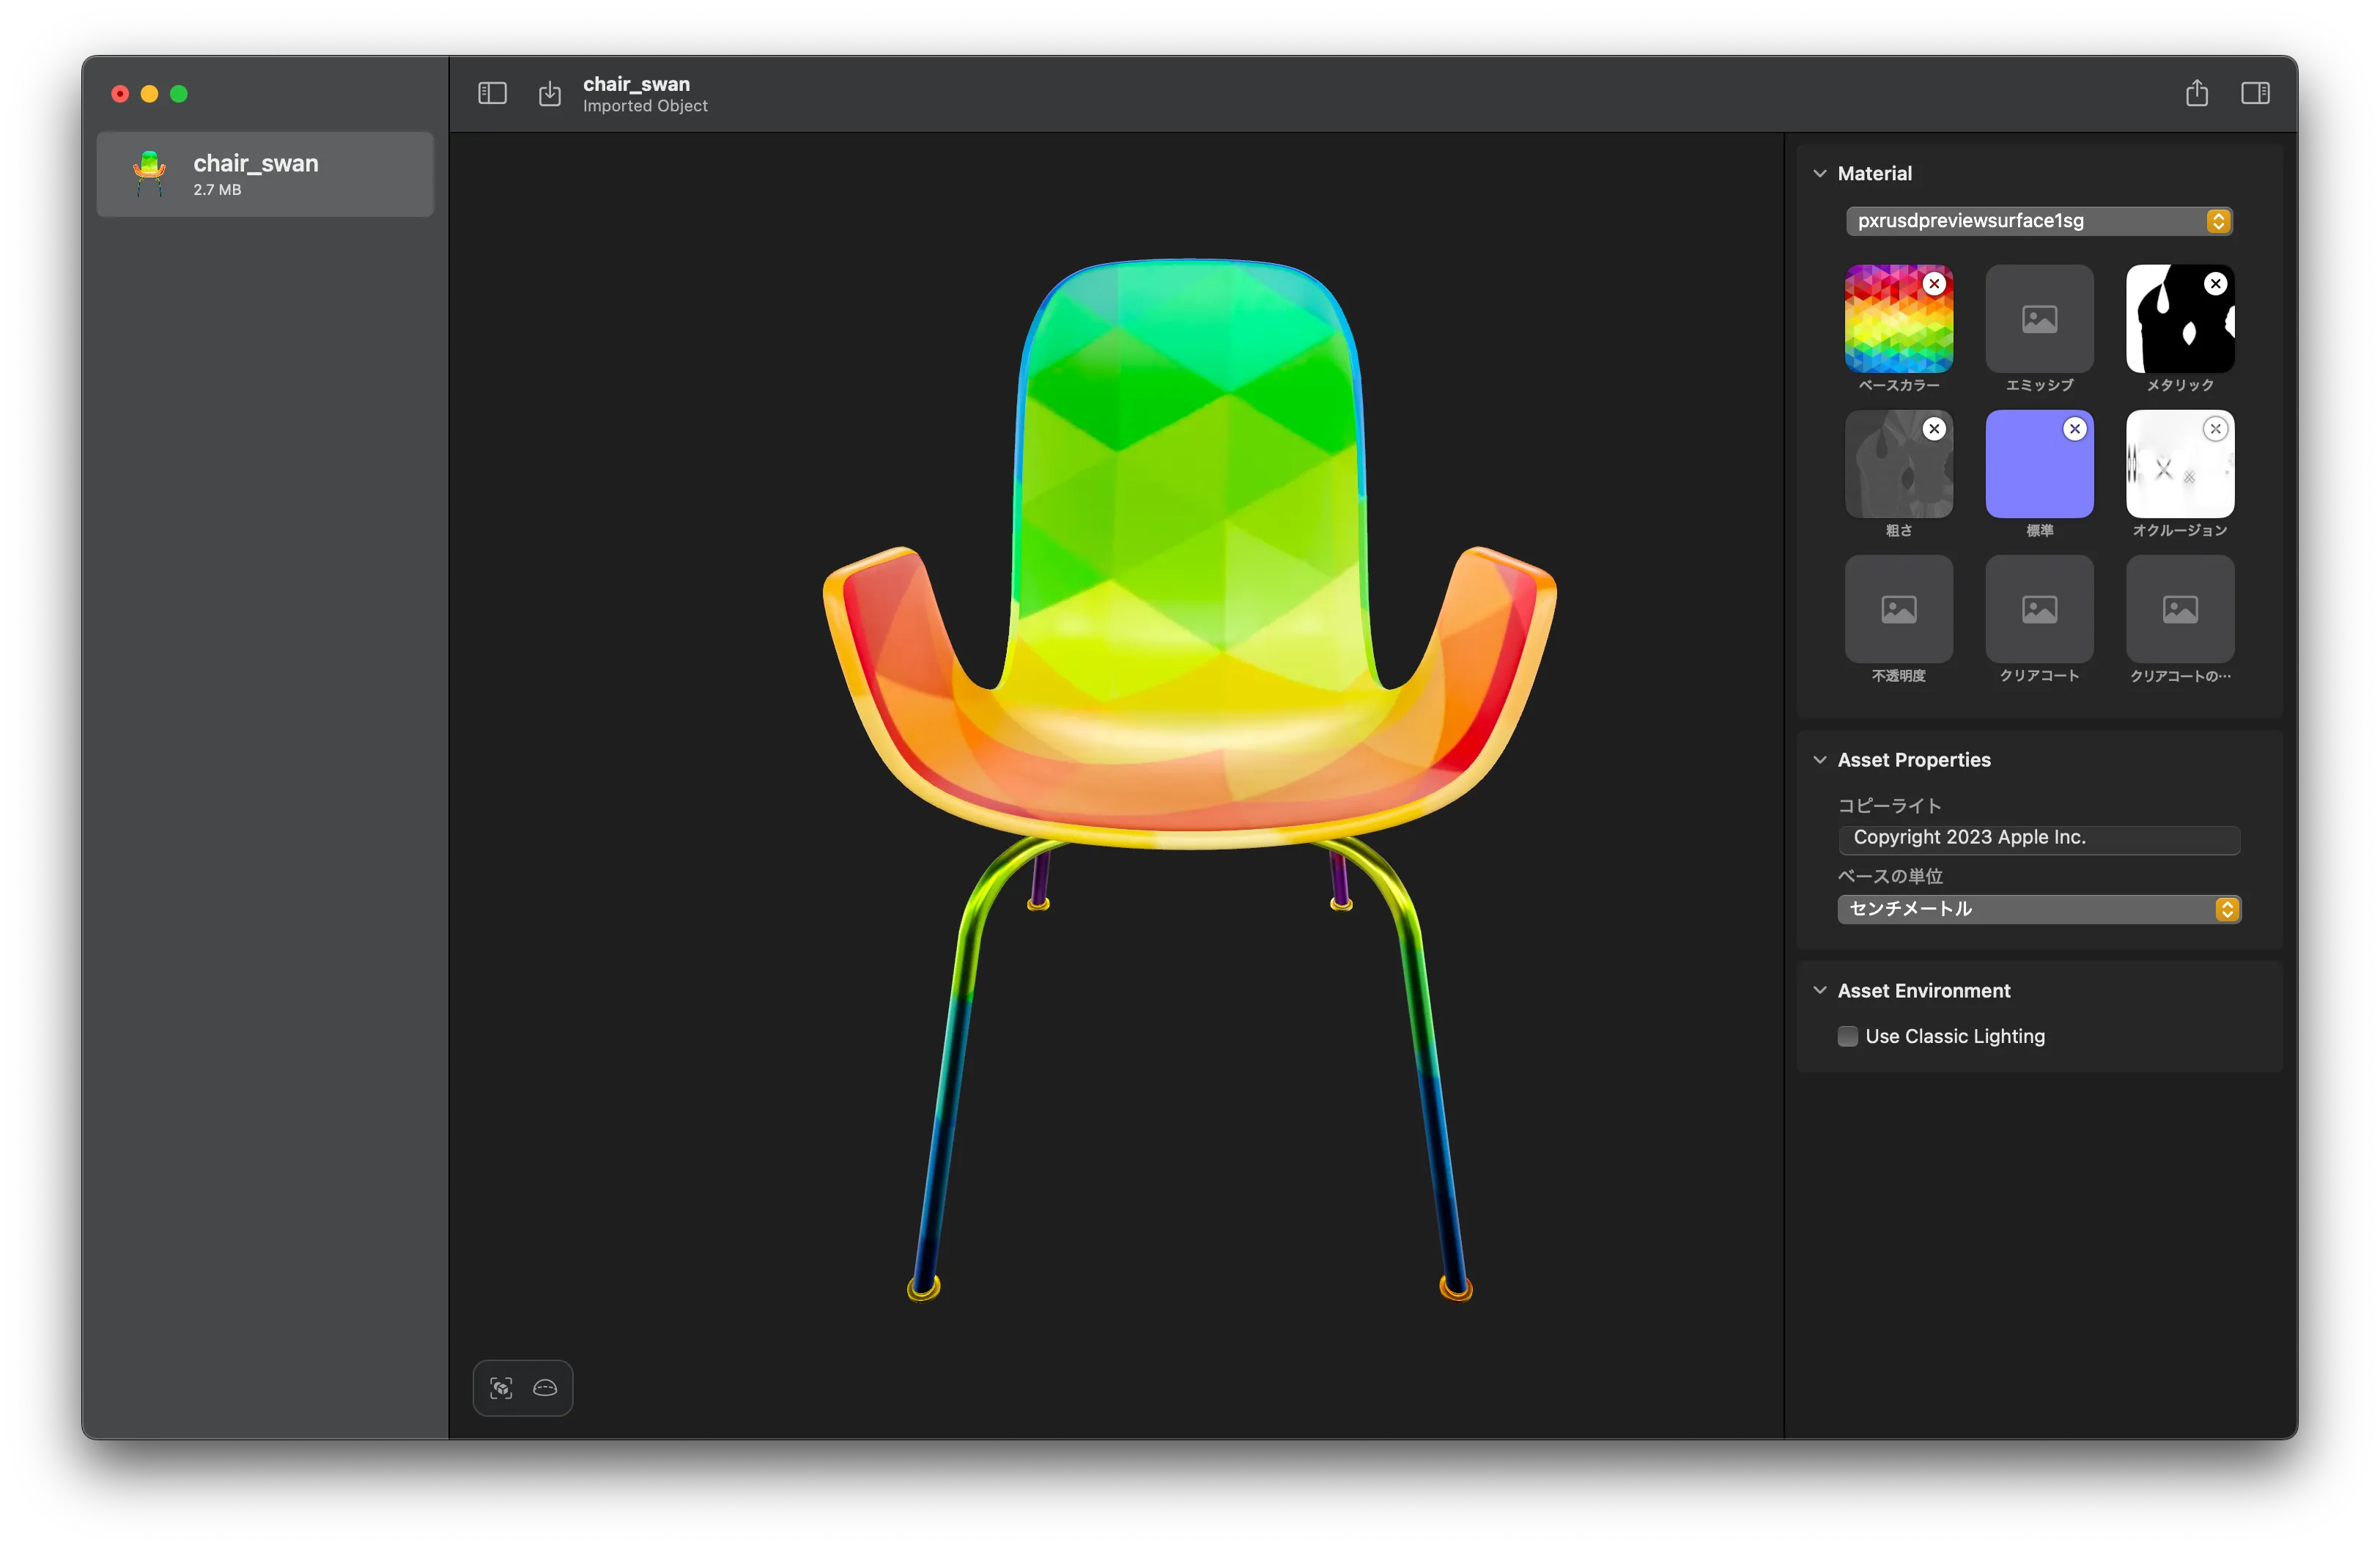Remove the metallic texture map
Viewport: 2380px width, 1548px height.
[x=2215, y=284]
